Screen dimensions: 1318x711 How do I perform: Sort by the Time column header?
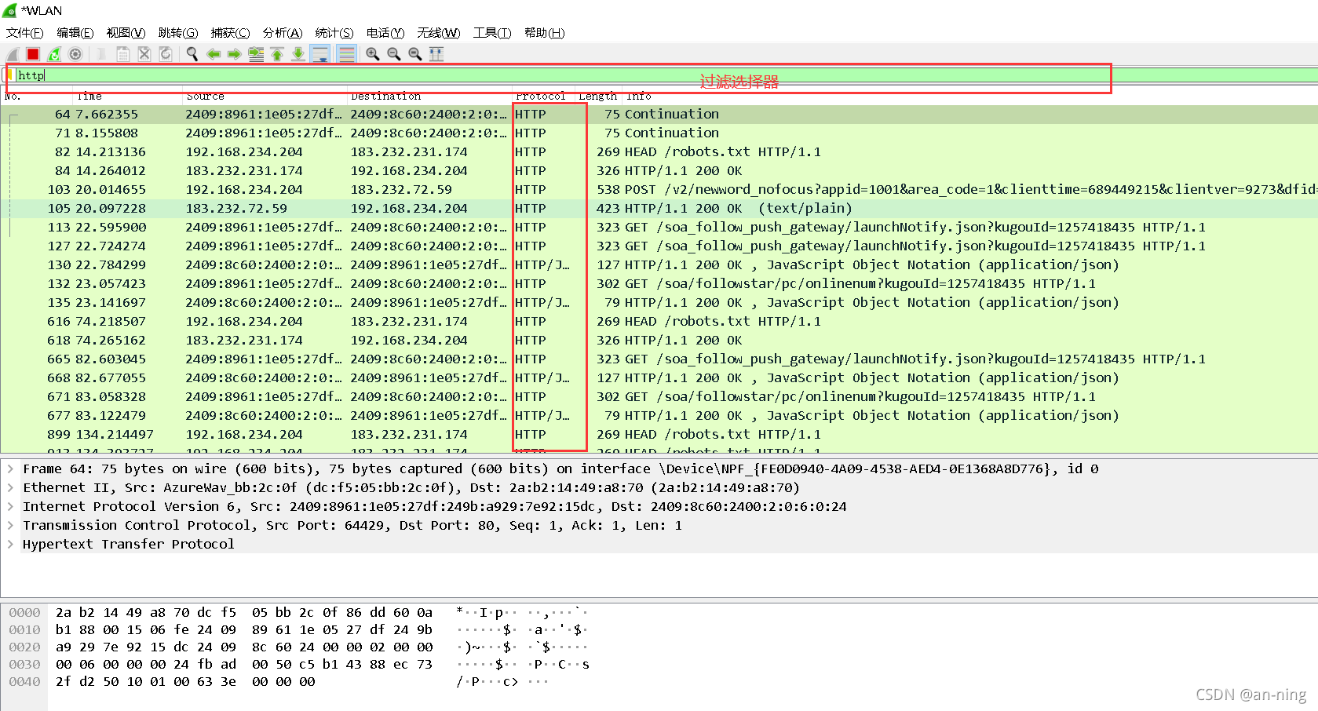point(127,97)
